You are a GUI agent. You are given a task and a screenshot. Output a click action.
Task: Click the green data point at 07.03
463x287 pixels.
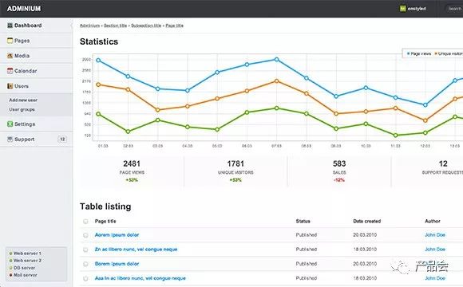click(x=276, y=108)
